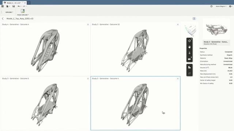Expand the FINISH EXPLORE dropdown label

(23, 15)
